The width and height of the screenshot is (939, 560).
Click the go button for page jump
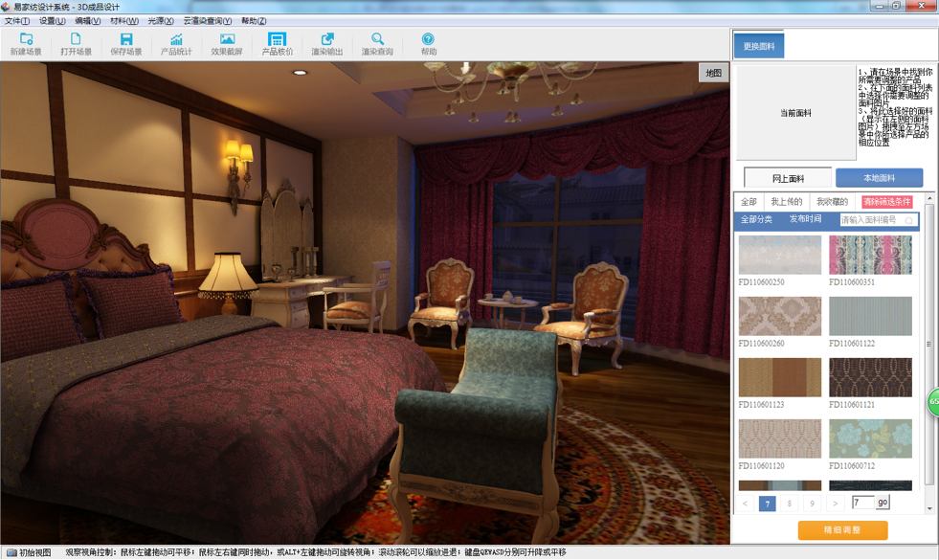[883, 502]
